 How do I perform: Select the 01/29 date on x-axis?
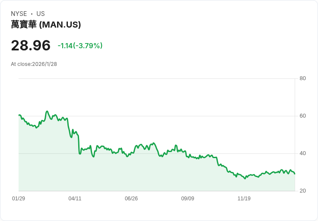coord(19,199)
